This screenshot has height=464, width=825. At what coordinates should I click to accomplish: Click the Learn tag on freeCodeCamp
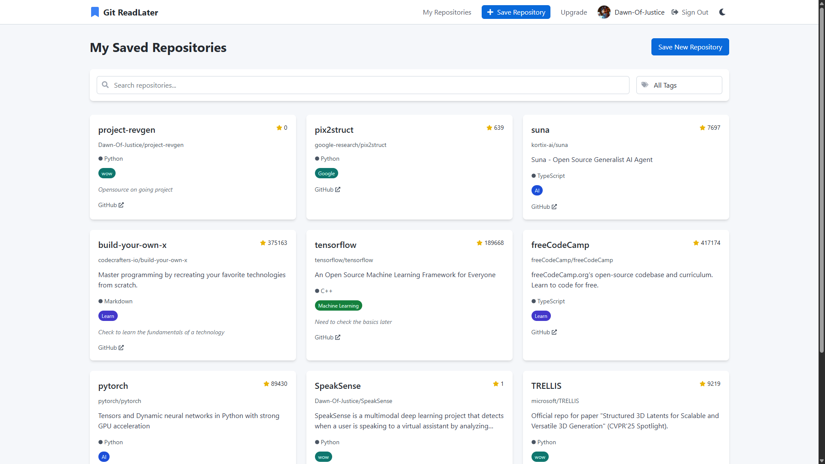pyautogui.click(x=541, y=316)
